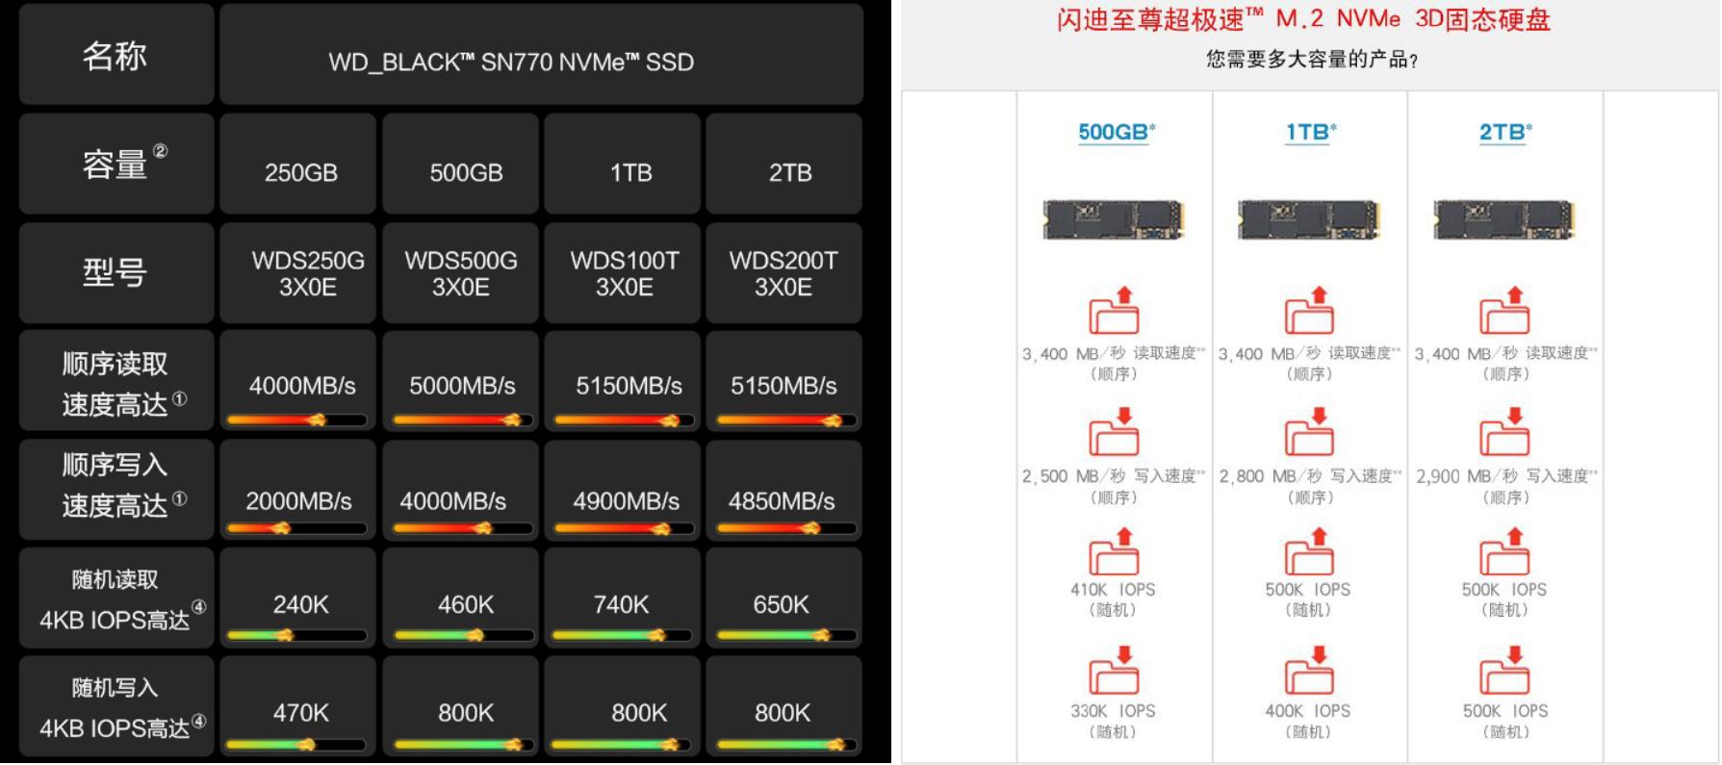
Task: Click the 1TB capacity link
Action: click(x=1311, y=132)
